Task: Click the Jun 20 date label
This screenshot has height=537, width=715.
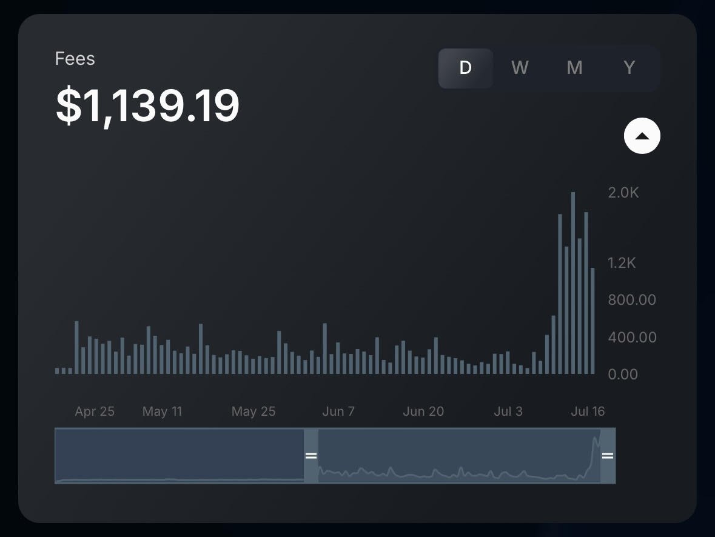Action: 423,411
